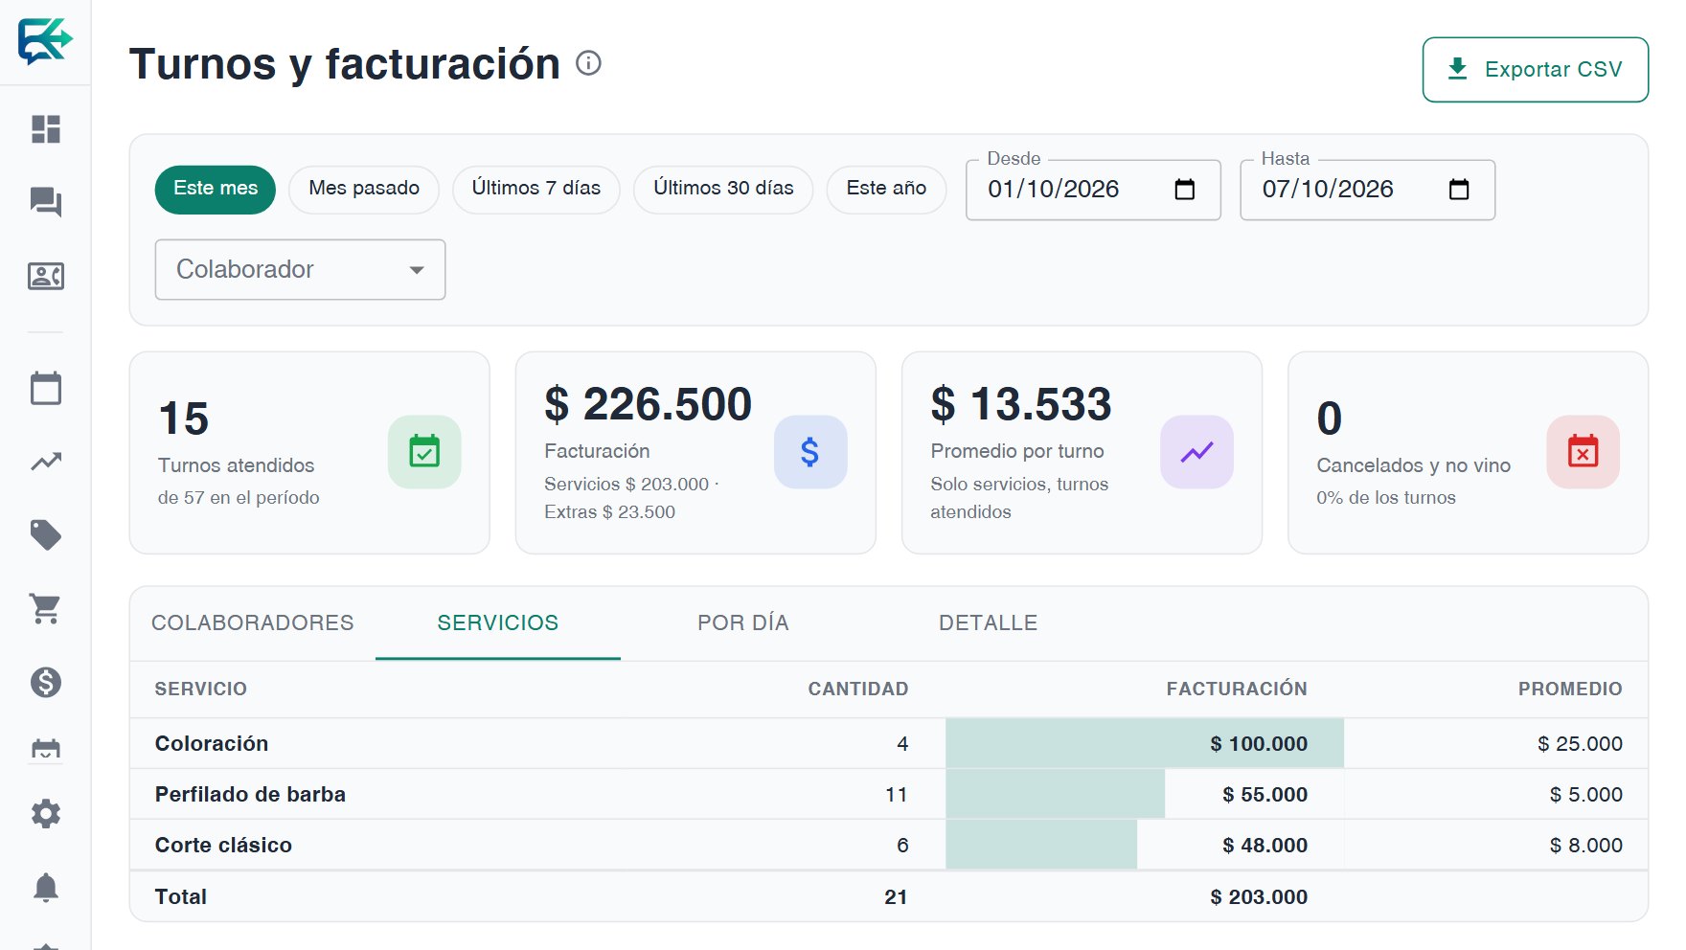
Task: Click the info icon beside the page title
Action: coord(588,63)
